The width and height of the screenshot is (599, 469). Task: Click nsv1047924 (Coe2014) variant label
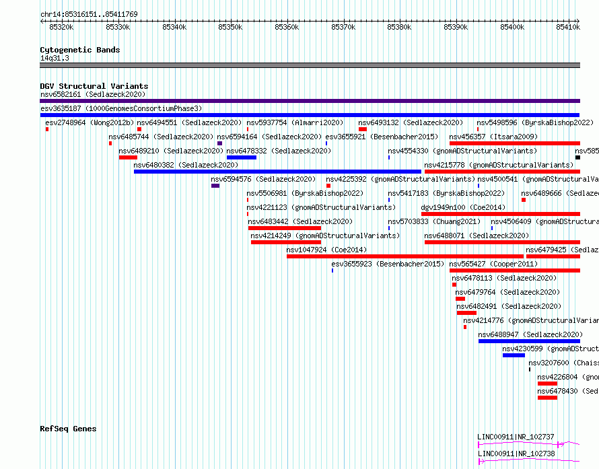click(326, 250)
